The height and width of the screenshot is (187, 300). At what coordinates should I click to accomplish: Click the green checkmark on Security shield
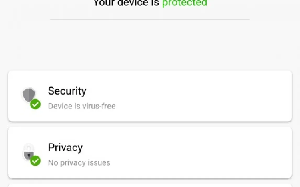[x=35, y=104]
